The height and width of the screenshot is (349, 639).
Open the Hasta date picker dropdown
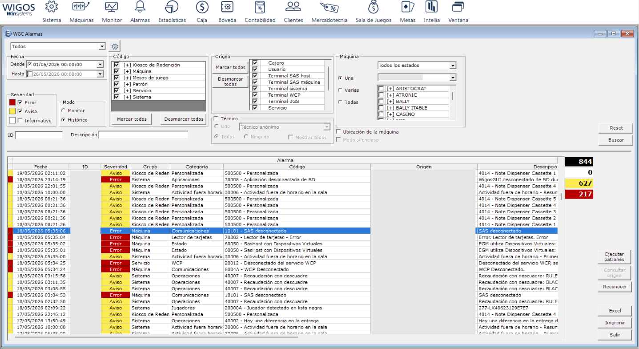(x=100, y=74)
